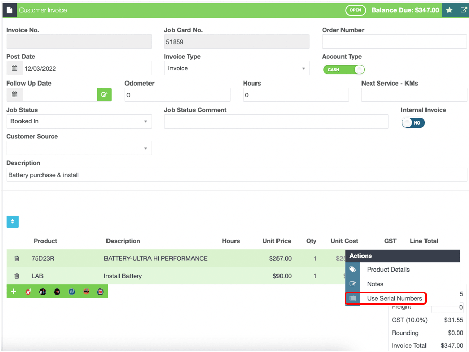
Task: Click the $257.00 unit price cell
Action: [280, 258]
